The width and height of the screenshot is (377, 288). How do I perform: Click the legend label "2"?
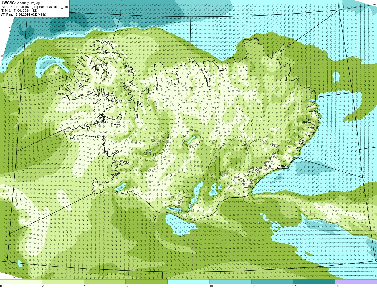(43, 286)
